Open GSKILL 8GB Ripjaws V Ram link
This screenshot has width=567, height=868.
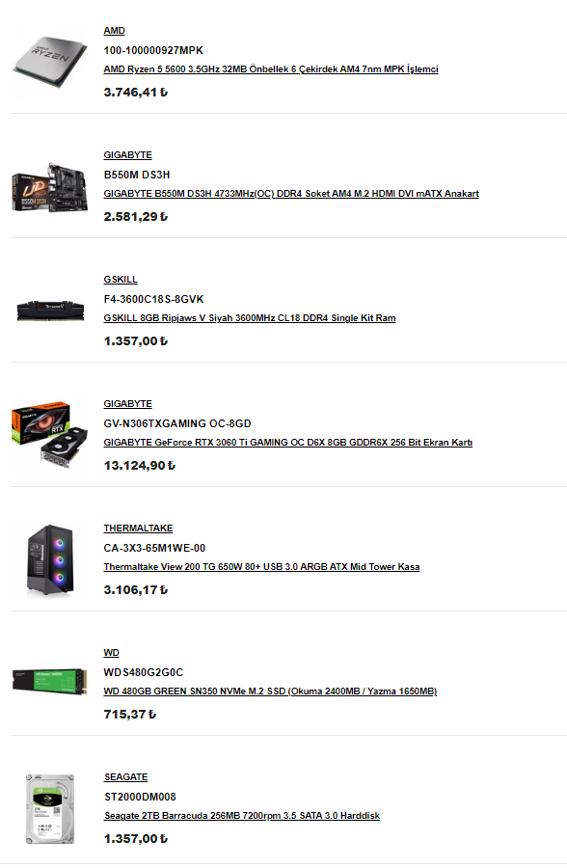[x=250, y=318]
